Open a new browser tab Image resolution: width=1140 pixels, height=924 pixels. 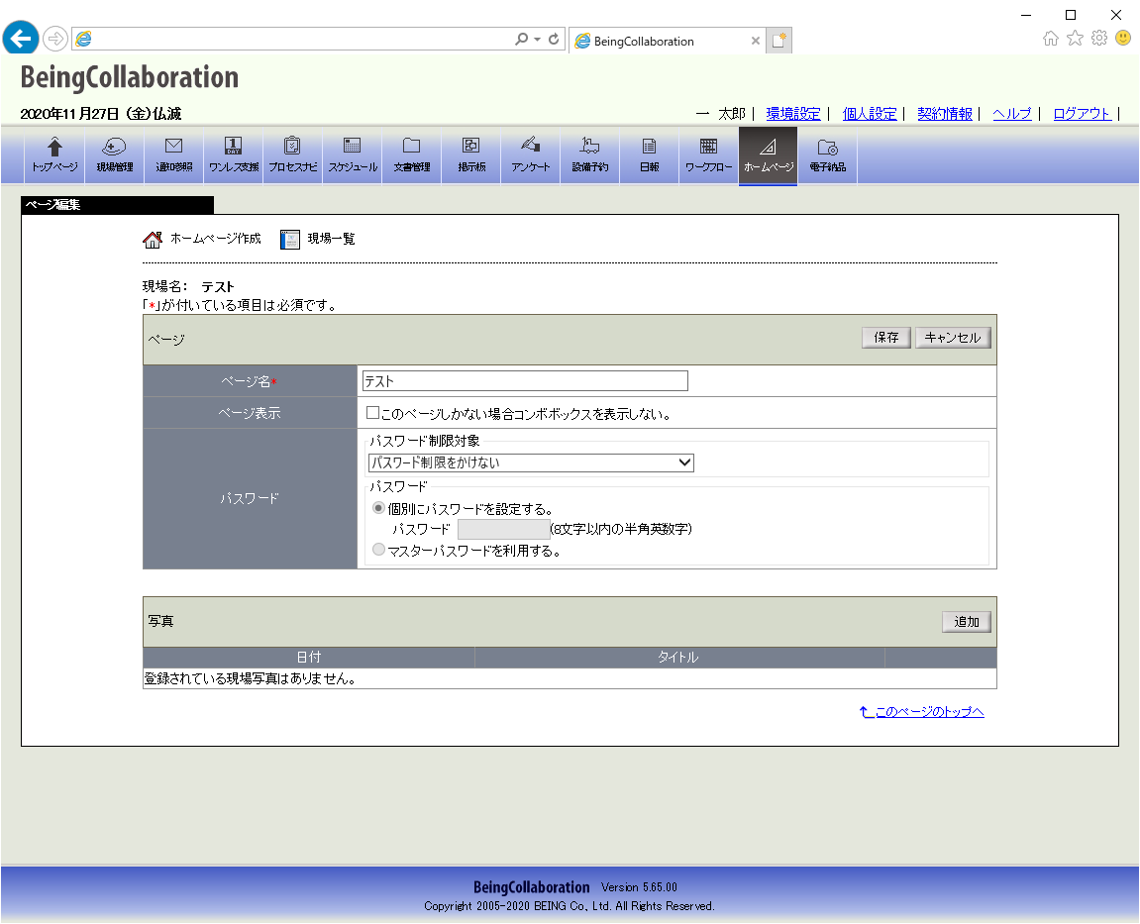(778, 41)
